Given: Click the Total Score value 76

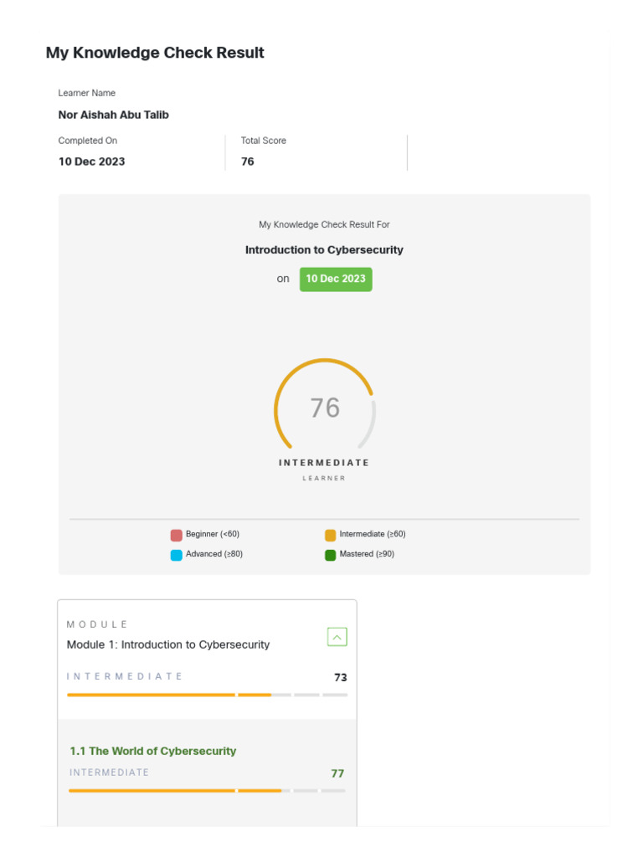Looking at the screenshot, I should pyautogui.click(x=248, y=162).
